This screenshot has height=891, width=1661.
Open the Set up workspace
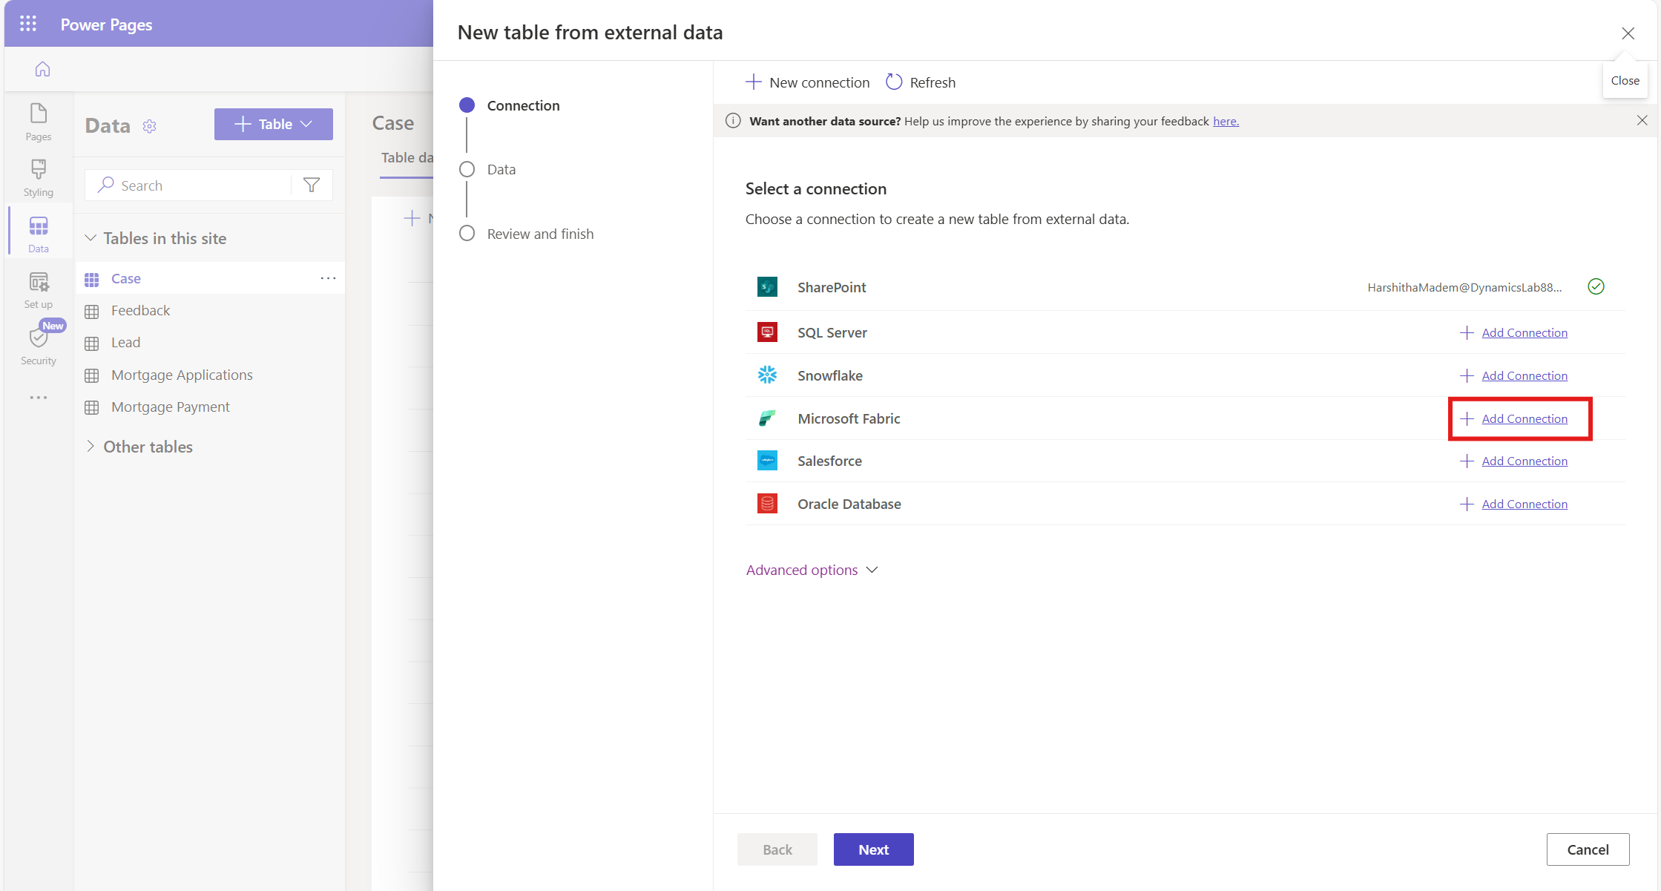[39, 290]
